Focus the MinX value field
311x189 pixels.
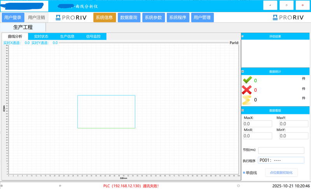(x=257, y=136)
